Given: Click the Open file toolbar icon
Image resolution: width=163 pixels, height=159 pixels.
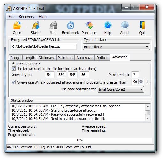Looking at the screenshot, I should point(17,25).
